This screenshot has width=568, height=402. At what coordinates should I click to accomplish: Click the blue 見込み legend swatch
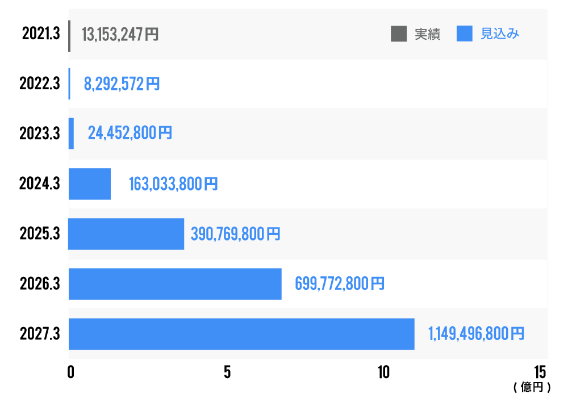[465, 34]
